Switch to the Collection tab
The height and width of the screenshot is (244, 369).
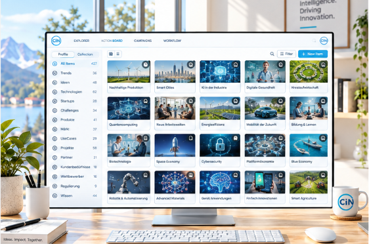[x=85, y=54]
